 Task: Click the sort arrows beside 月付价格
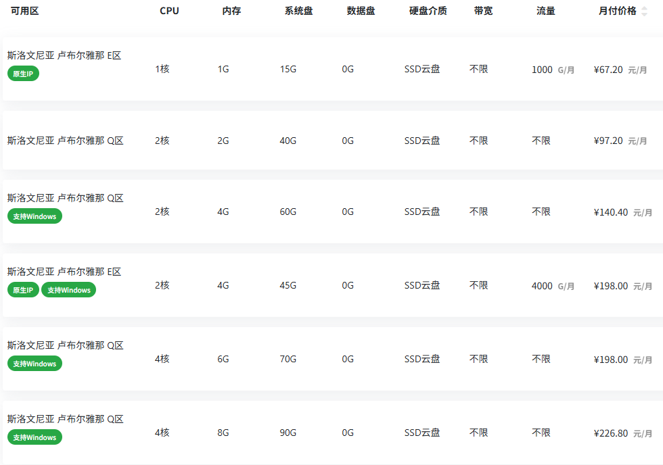(x=644, y=11)
